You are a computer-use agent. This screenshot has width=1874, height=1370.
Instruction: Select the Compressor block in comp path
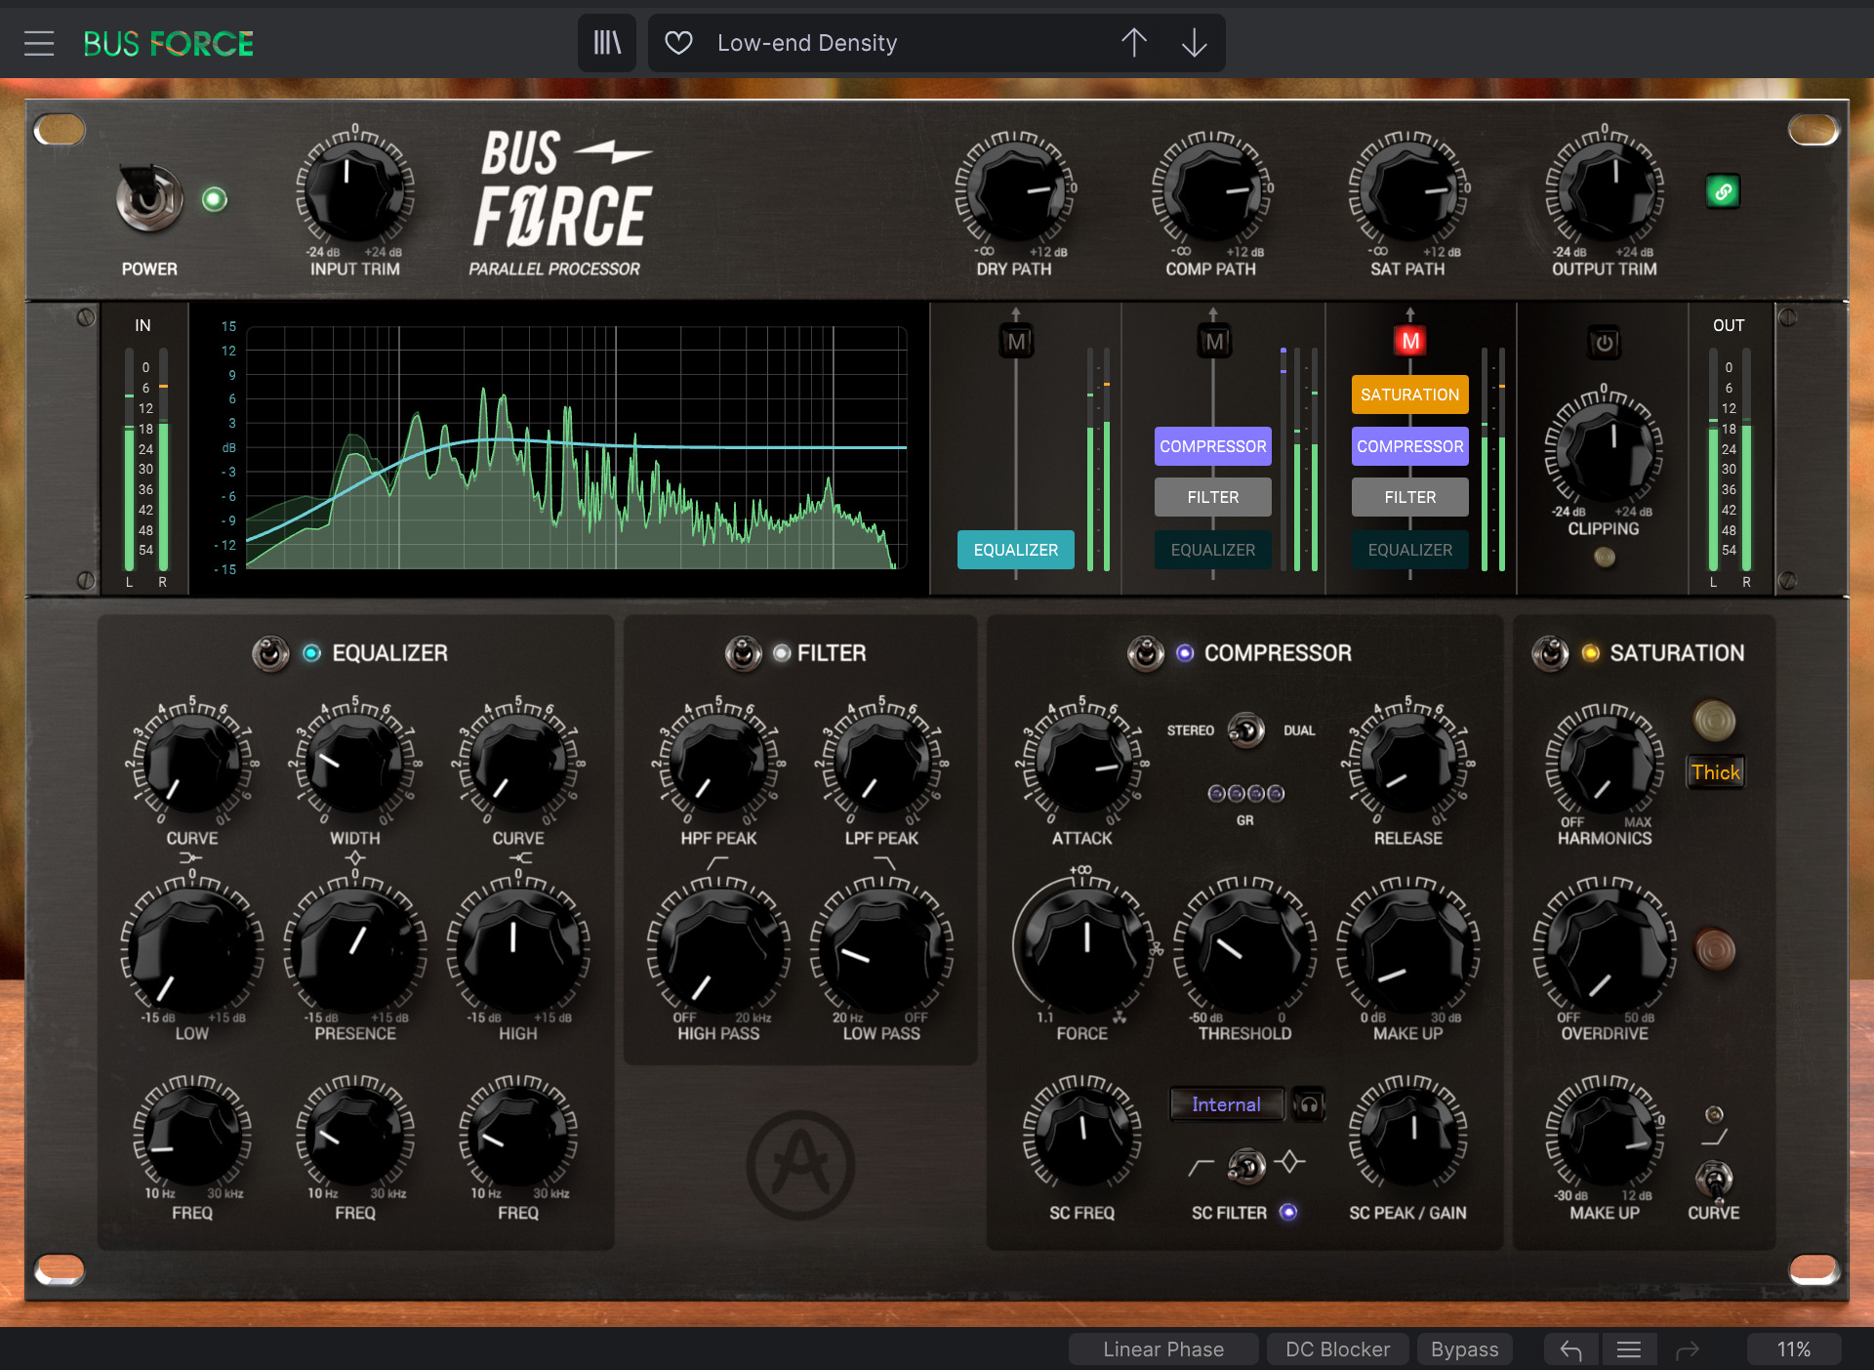pos(1213,446)
